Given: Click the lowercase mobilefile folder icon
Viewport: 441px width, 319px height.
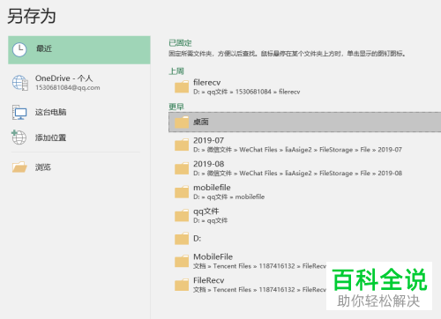Looking at the screenshot, I should coord(182,192).
